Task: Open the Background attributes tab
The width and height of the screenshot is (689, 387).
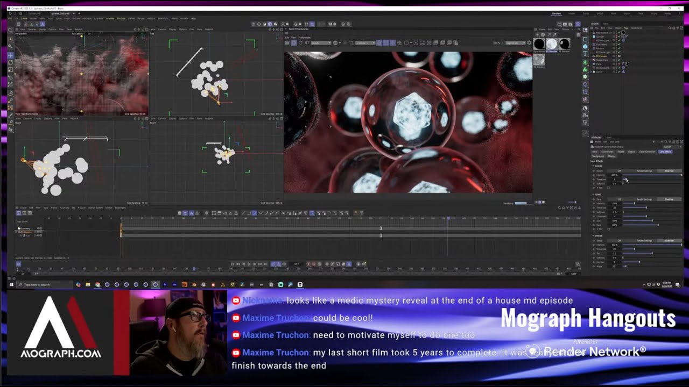Action: pyautogui.click(x=598, y=156)
